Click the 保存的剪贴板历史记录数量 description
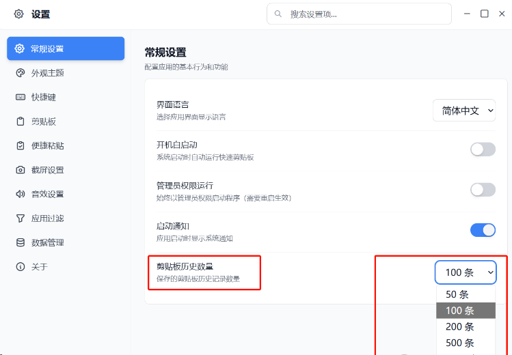This screenshot has height=355, width=512. pos(198,279)
